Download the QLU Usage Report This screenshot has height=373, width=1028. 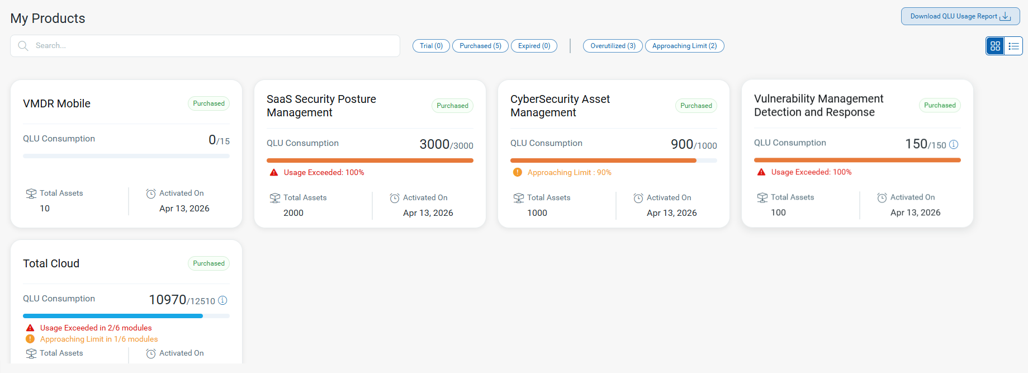960,16
